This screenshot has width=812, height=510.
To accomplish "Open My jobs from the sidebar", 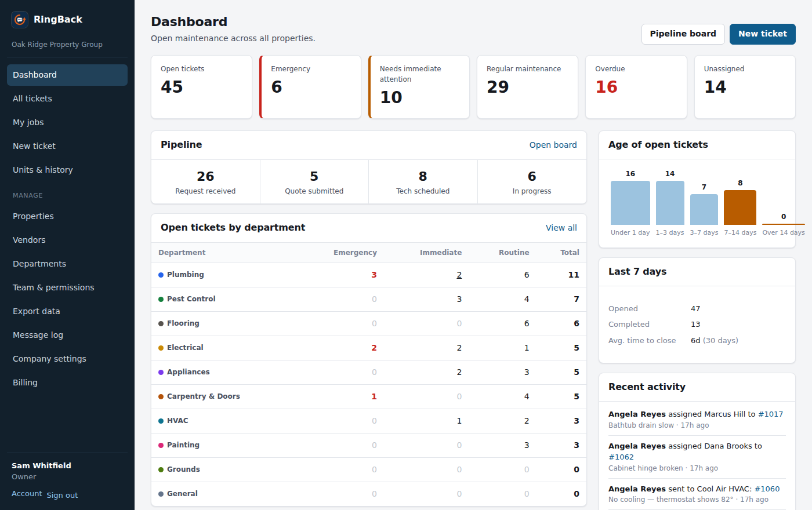I will pyautogui.click(x=67, y=122).
